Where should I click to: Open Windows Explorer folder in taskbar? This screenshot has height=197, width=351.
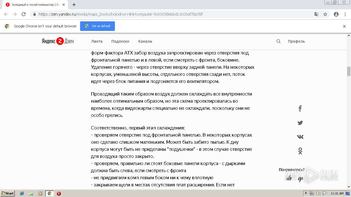click(x=31, y=193)
